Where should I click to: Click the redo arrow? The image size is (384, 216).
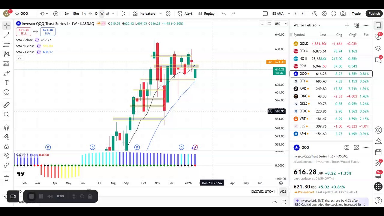click(233, 13)
